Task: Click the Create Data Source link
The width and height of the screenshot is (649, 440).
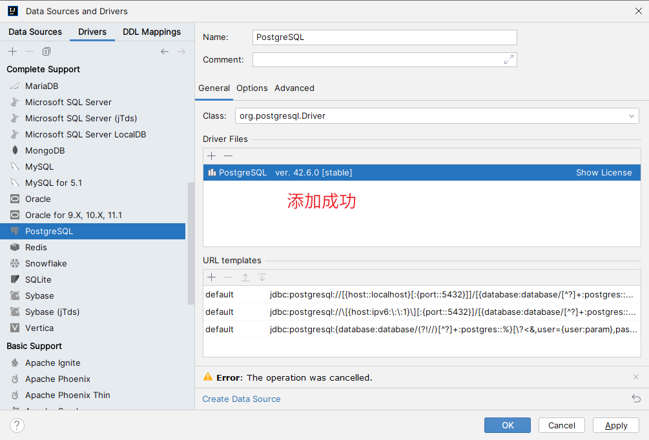Action: [x=242, y=399]
